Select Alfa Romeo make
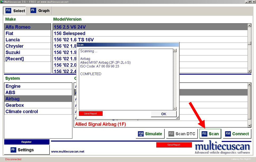This screenshot has height=162, width=256. [x=28, y=27]
